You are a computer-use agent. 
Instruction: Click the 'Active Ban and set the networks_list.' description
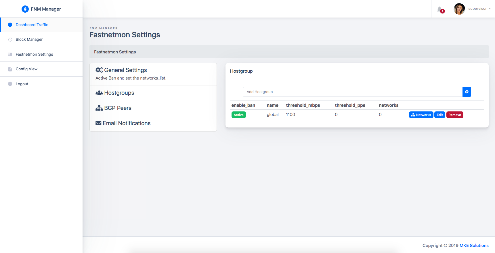131,78
